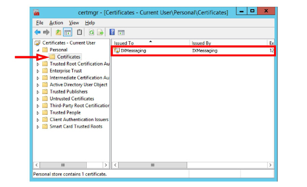
Task: Click tree pane scrollbar right arrow
Action: (106, 165)
